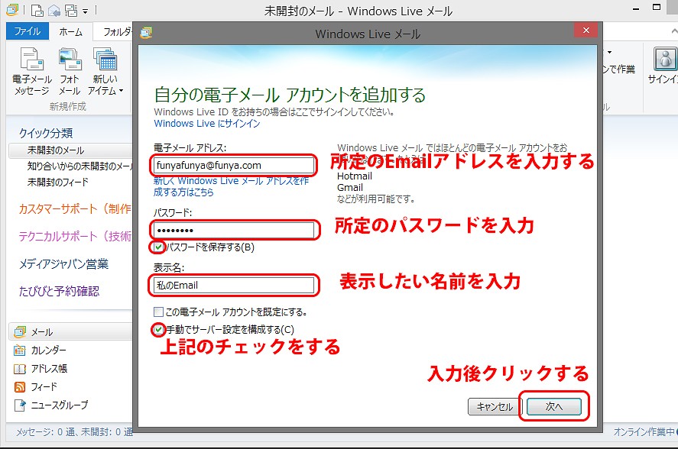Click the 新規作成 ribbon group label

point(67,106)
